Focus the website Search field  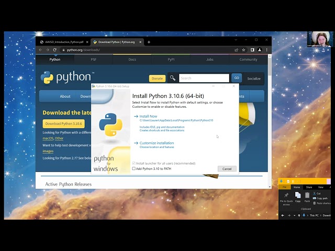coord(204,78)
